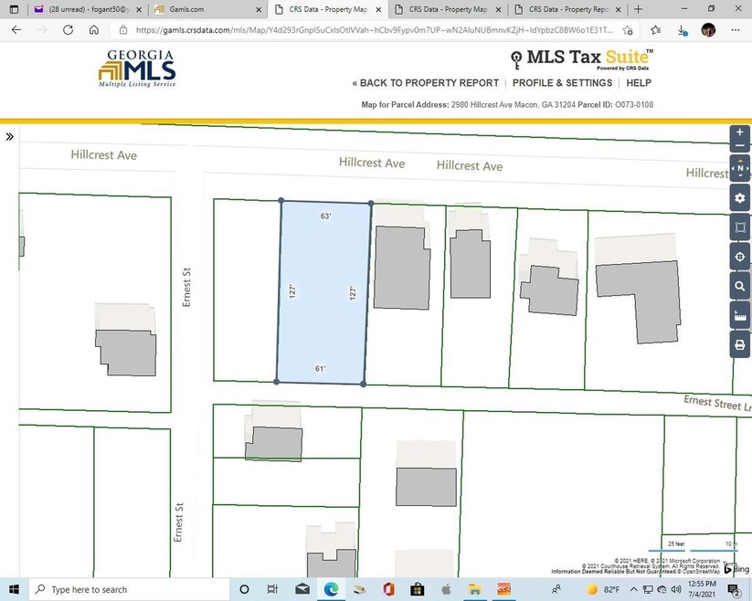Screen dimensions: 752x601
Task: Open the map search magnifier tool
Action: click(740, 286)
